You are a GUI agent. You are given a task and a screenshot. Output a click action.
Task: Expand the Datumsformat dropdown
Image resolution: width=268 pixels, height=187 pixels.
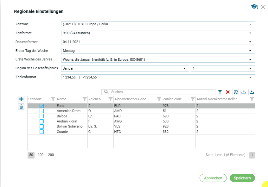pos(158,42)
